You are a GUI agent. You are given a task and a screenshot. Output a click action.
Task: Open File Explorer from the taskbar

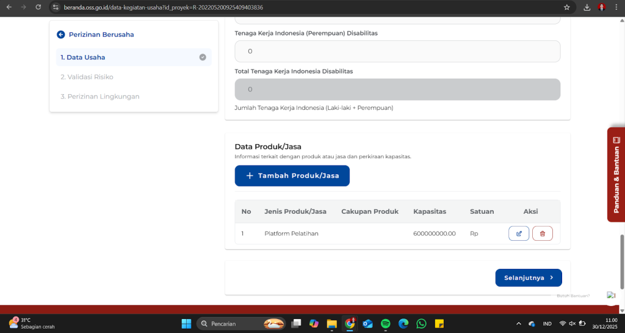pyautogui.click(x=331, y=324)
